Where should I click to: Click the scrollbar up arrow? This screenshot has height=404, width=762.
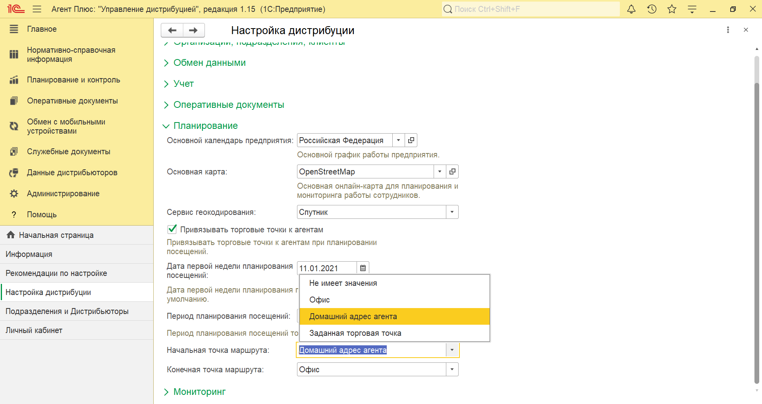point(757,49)
